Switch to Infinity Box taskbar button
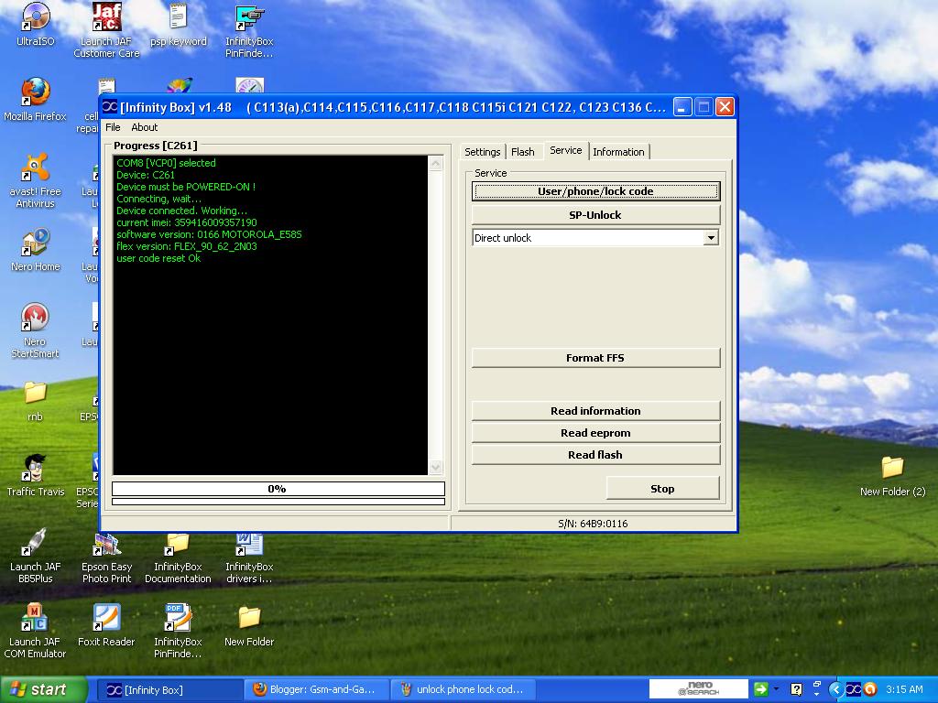The image size is (938, 703). pyautogui.click(x=169, y=690)
